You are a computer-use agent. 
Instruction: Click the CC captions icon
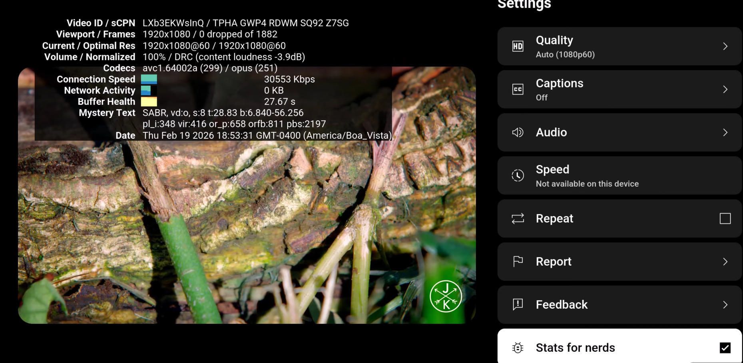tap(518, 89)
